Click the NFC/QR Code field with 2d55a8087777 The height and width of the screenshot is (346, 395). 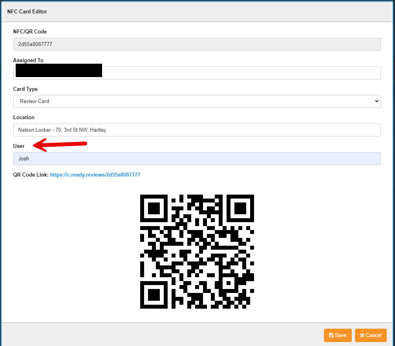[x=196, y=44]
